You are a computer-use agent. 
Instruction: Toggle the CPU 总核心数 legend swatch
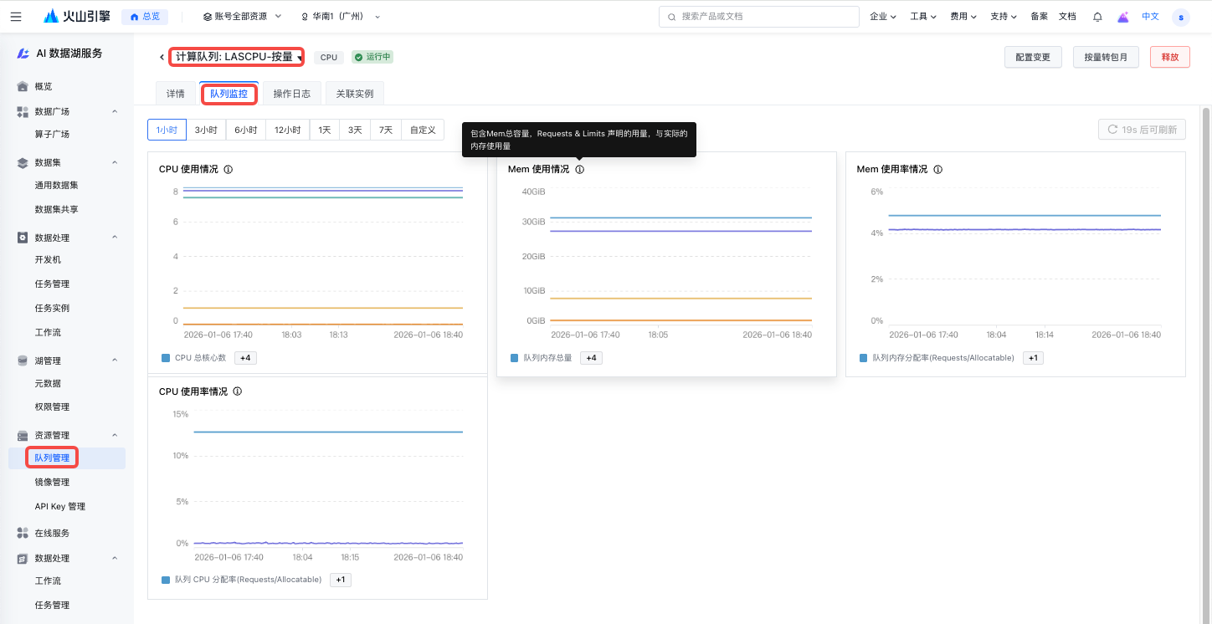coord(166,358)
